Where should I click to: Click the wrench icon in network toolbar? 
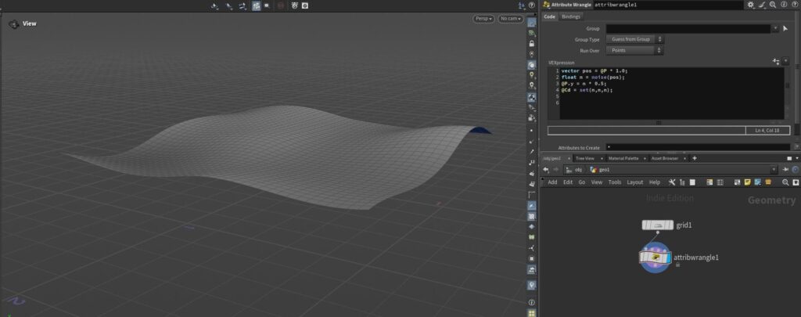pos(671,182)
